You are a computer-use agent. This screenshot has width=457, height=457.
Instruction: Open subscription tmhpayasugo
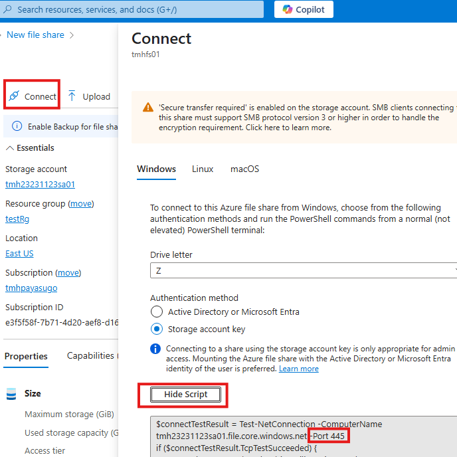coord(31,288)
